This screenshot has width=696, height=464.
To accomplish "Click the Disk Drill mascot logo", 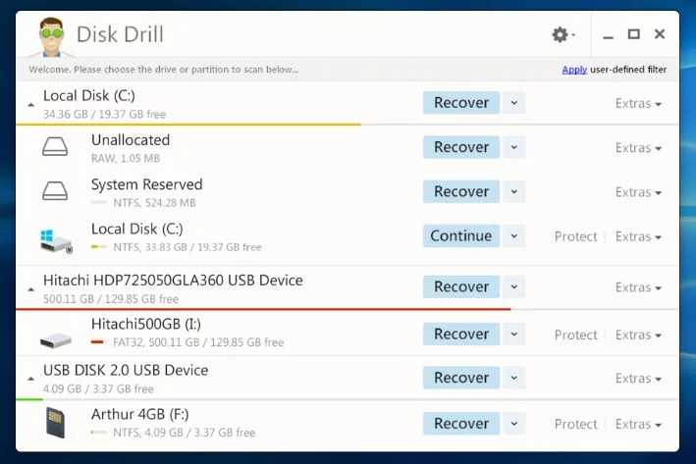I will click(x=51, y=37).
